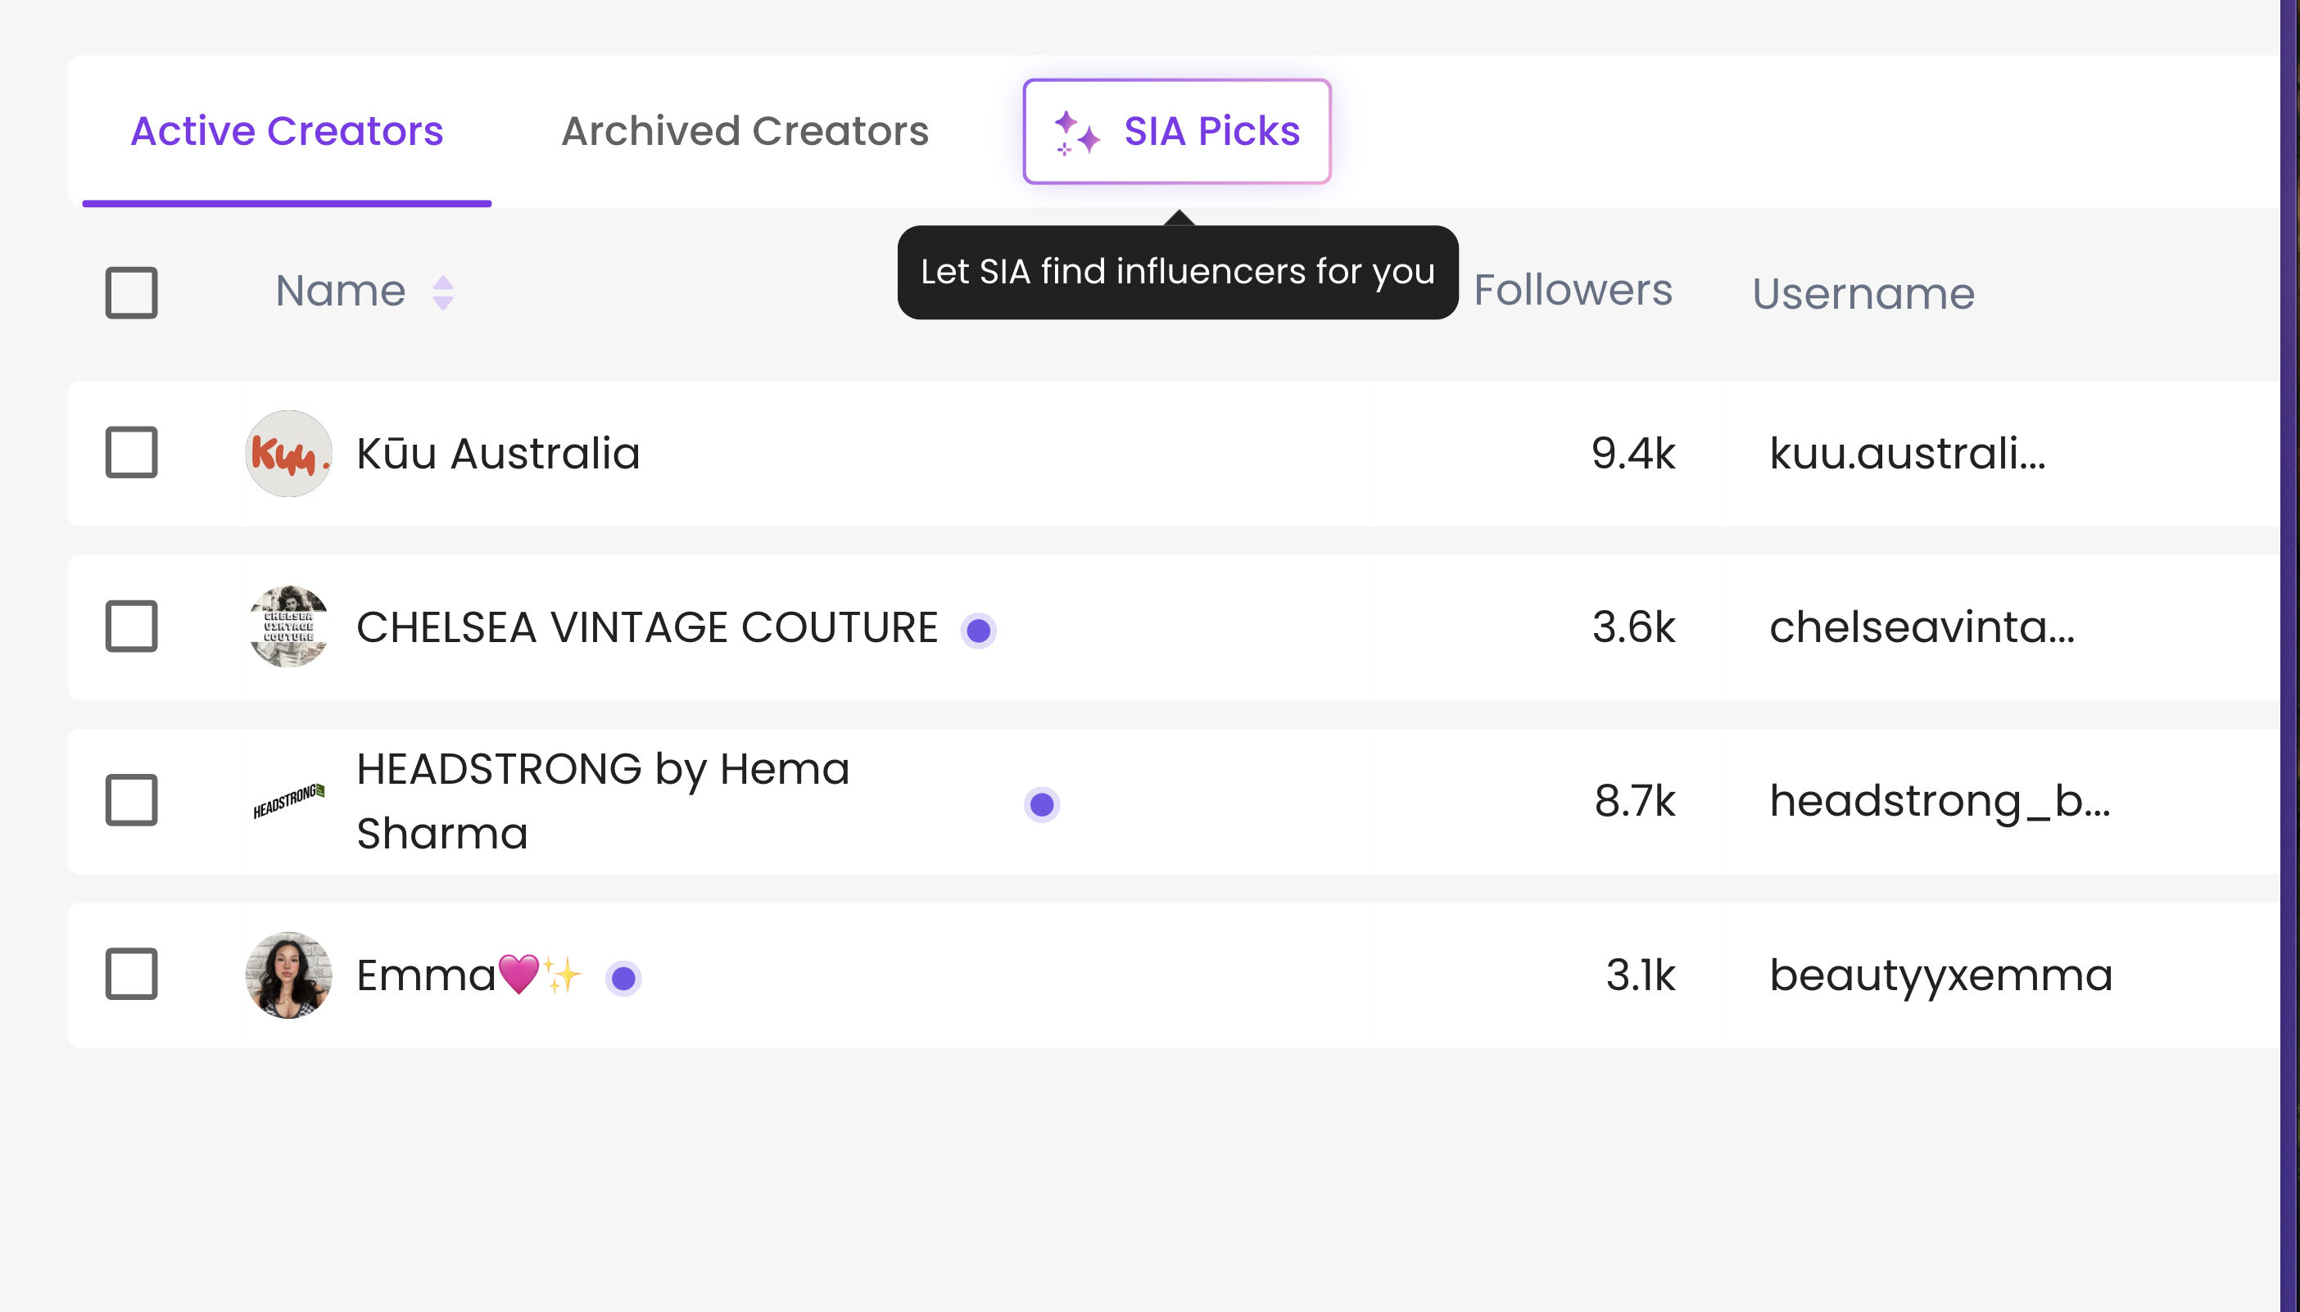The height and width of the screenshot is (1312, 2300).
Task: Click the purple status dot beside Emma
Action: 623,978
